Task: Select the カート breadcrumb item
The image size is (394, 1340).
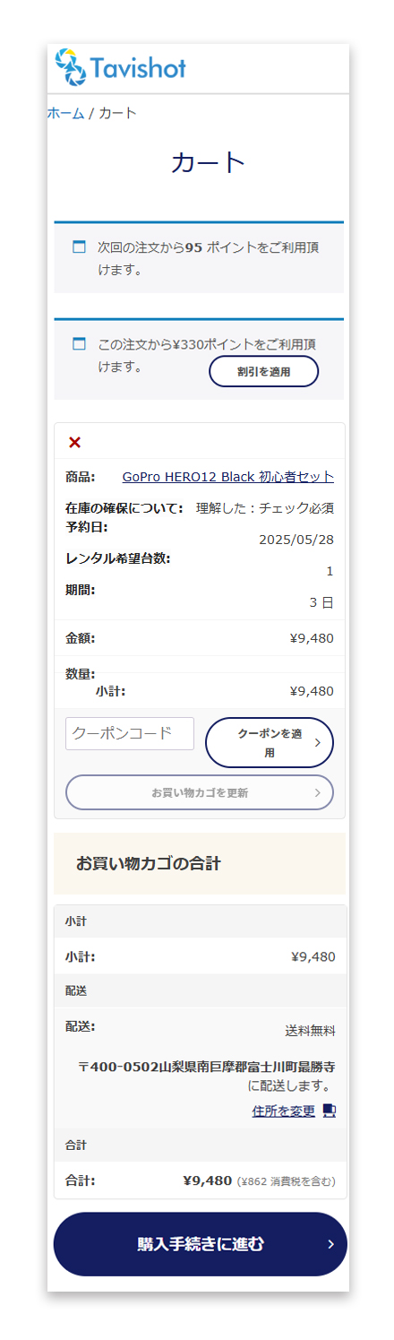Action: pos(117,113)
